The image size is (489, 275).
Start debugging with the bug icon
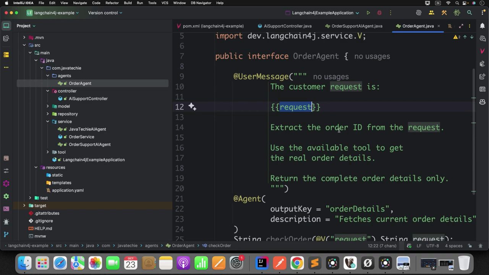[379, 13]
